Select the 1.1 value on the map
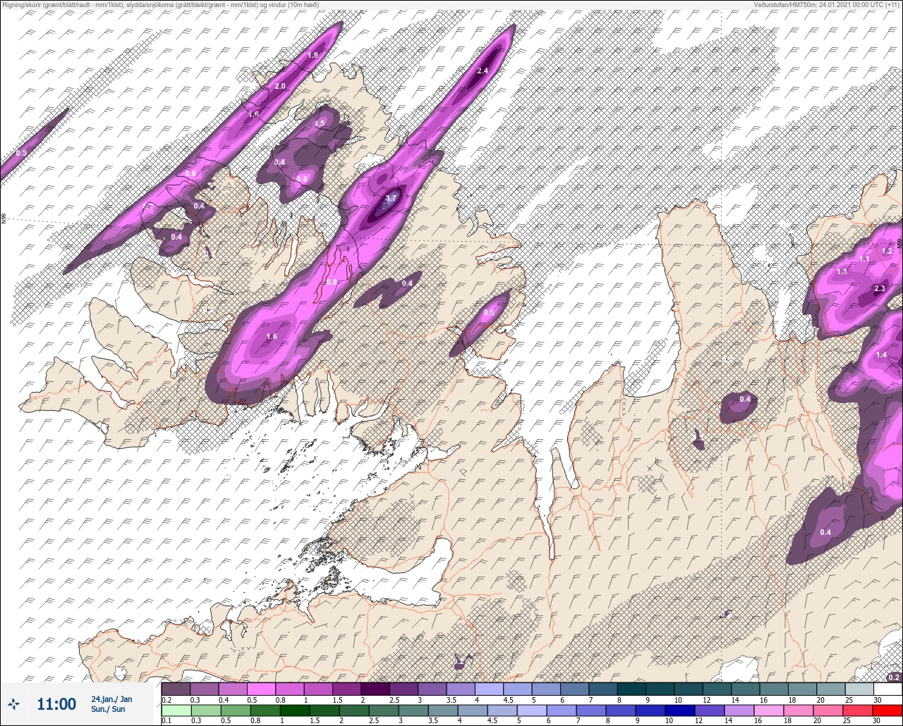903x726 pixels. click(864, 259)
